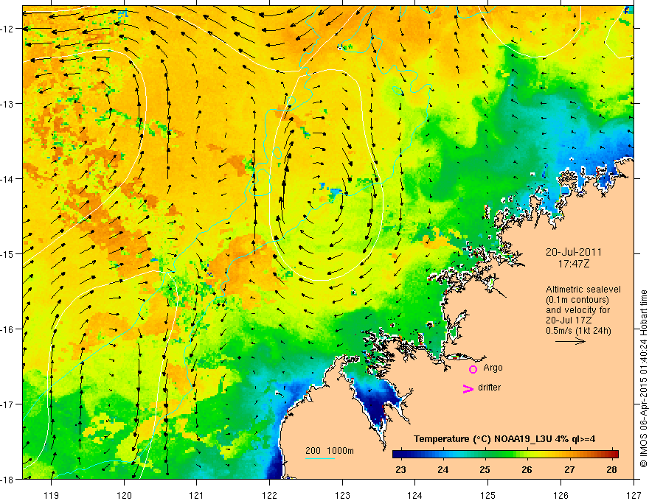The width and height of the screenshot is (649, 501).
Task: Click the temperature color bar near 23
Action: 400,455
